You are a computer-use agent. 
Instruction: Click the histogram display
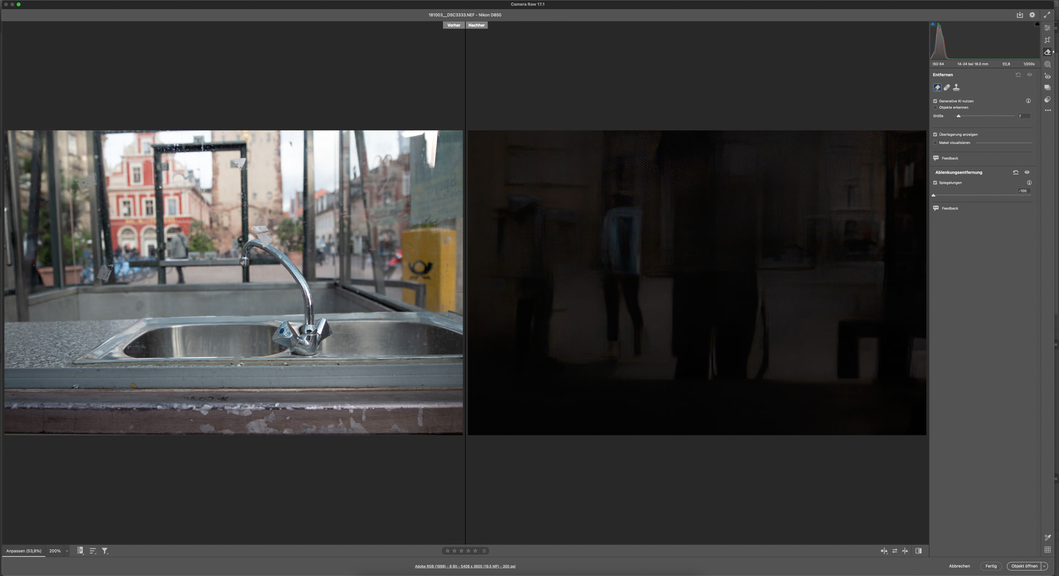985,41
